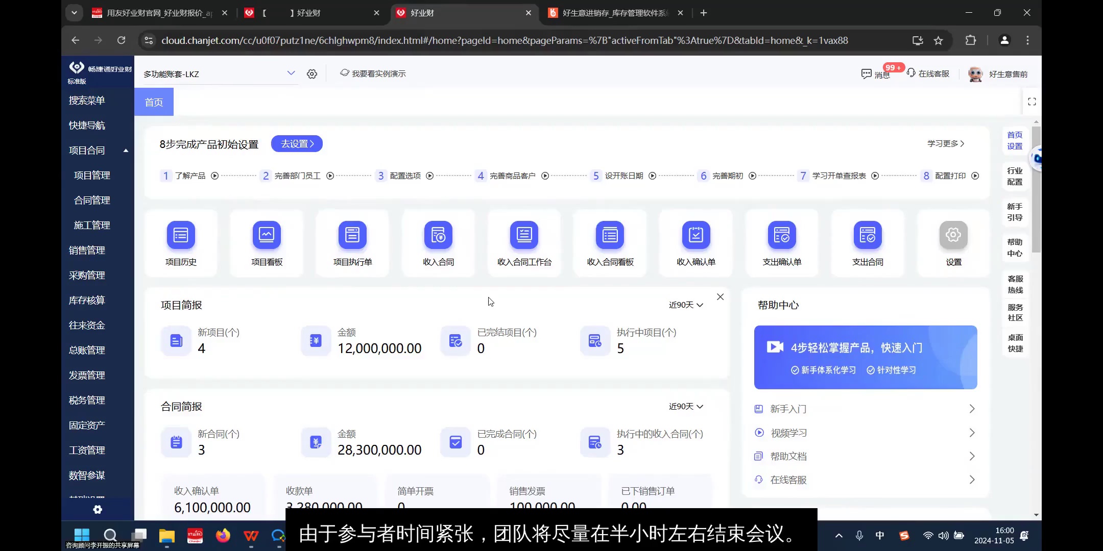Click the 去设置 button
Image resolution: width=1103 pixels, height=551 pixels.
296,143
